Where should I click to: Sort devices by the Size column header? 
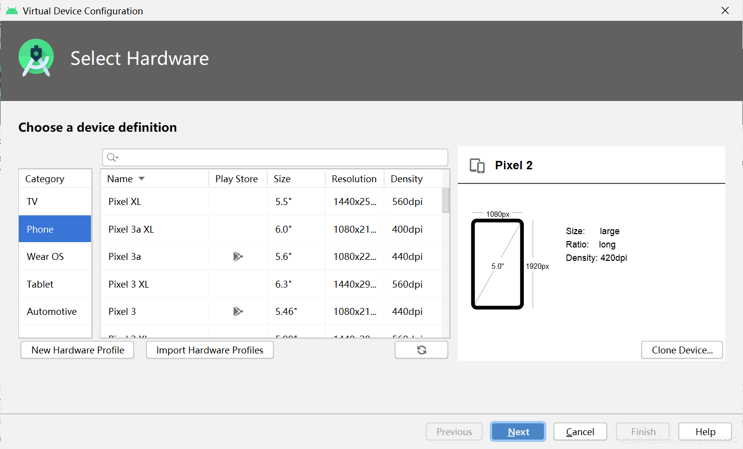coord(296,179)
